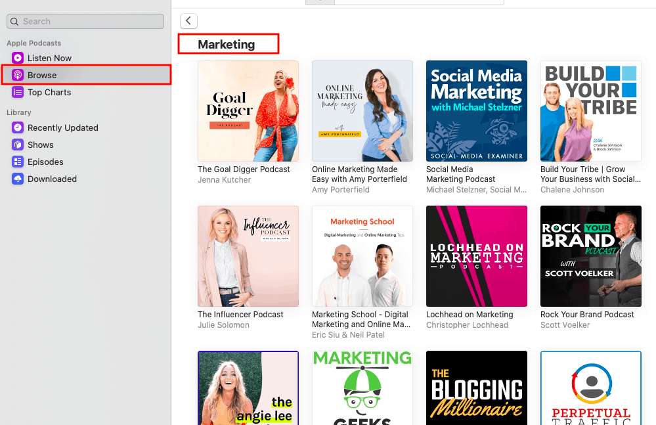Viewport: 656px width, 425px height.
Task: Click the Lochhead on Marketing title
Action: click(x=470, y=315)
